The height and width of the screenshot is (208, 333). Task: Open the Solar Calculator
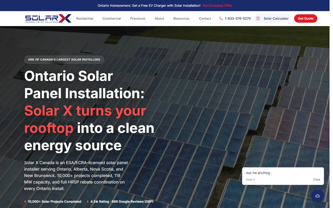(x=273, y=18)
